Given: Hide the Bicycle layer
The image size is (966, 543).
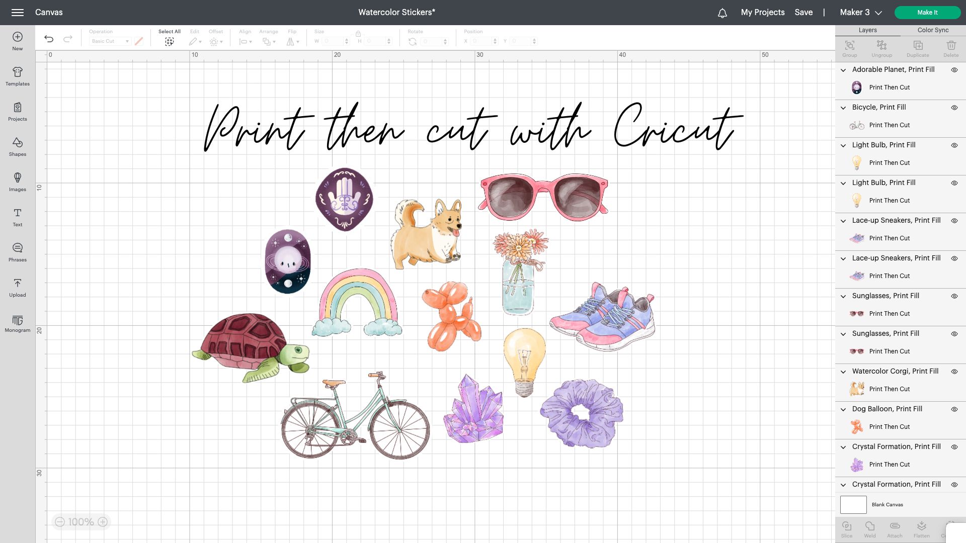Looking at the screenshot, I should 954,108.
